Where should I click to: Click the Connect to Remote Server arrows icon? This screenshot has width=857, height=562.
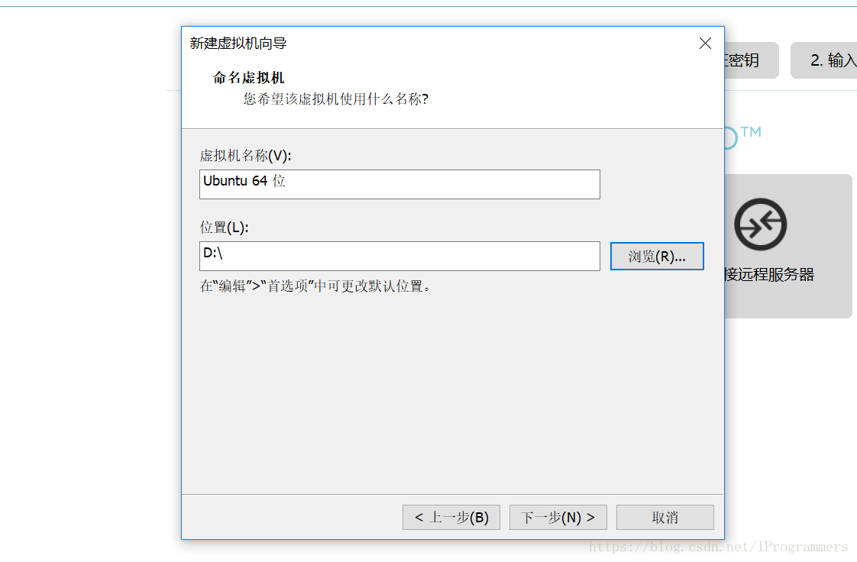click(760, 224)
